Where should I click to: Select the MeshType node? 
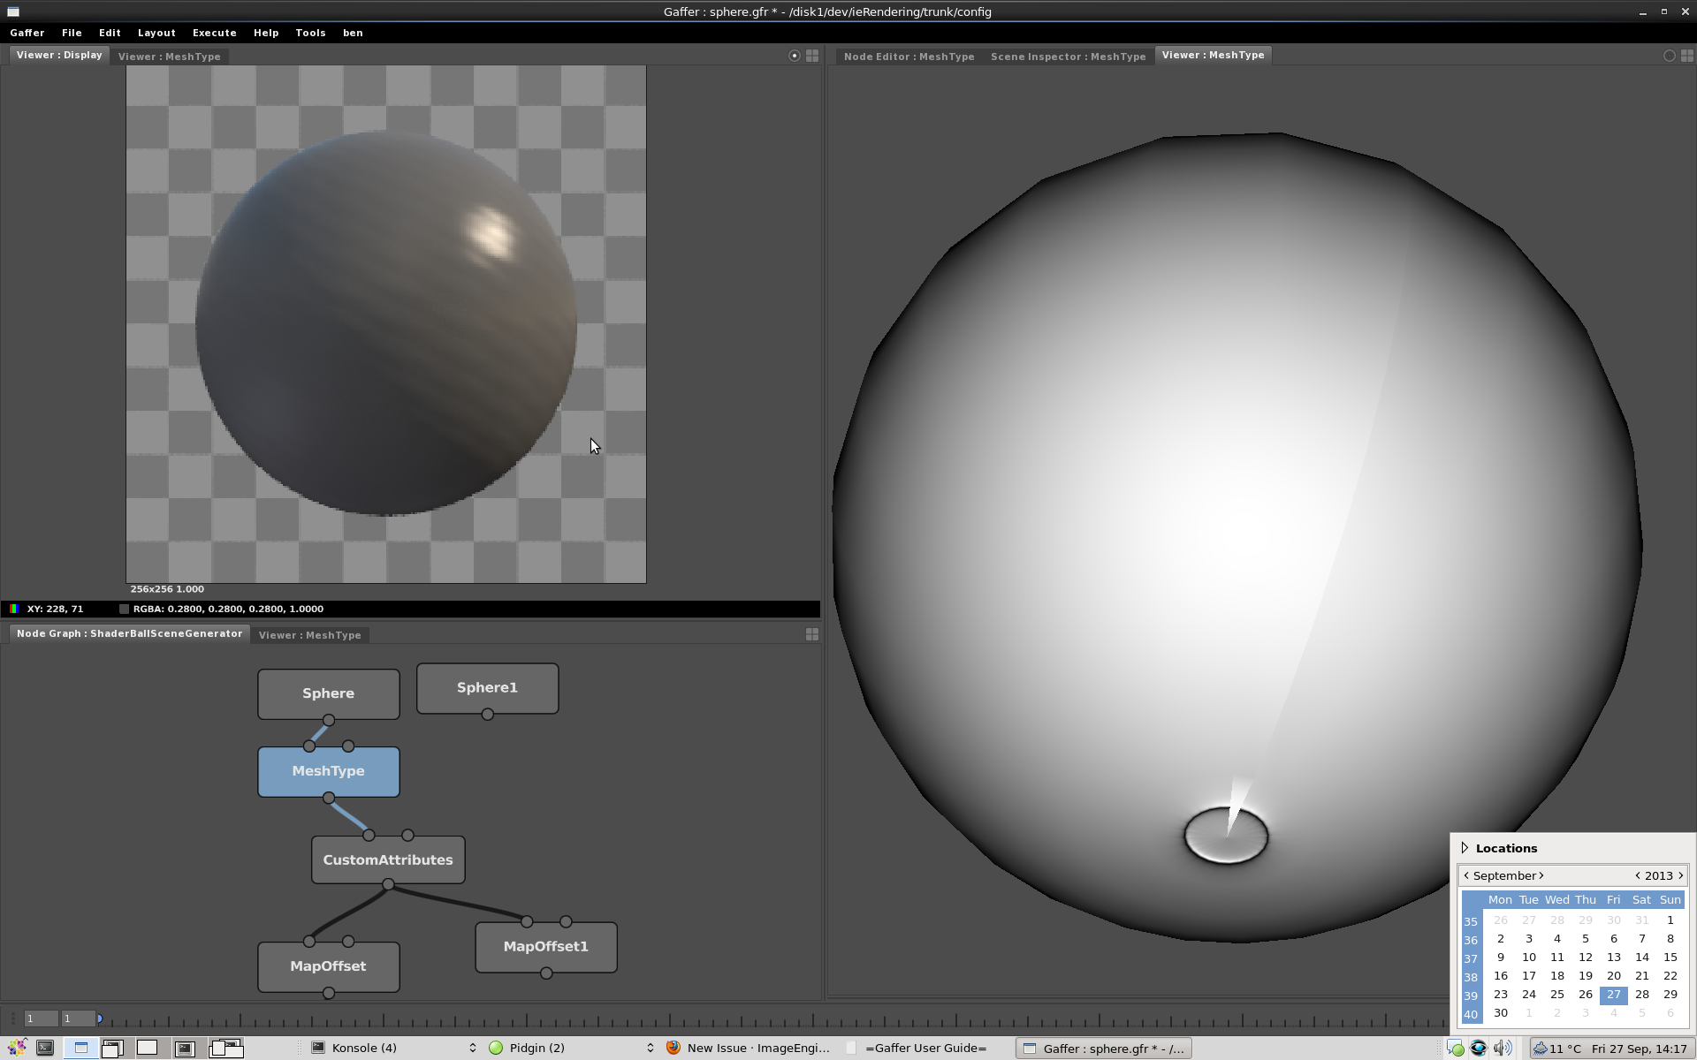pos(329,771)
